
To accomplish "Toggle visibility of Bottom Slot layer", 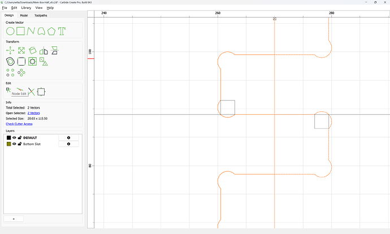I will pyautogui.click(x=14, y=144).
